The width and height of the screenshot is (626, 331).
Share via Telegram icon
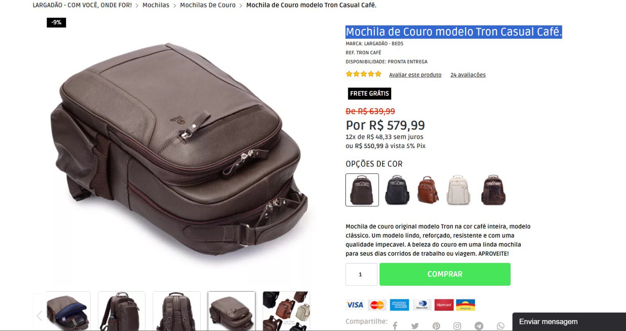tap(479, 326)
